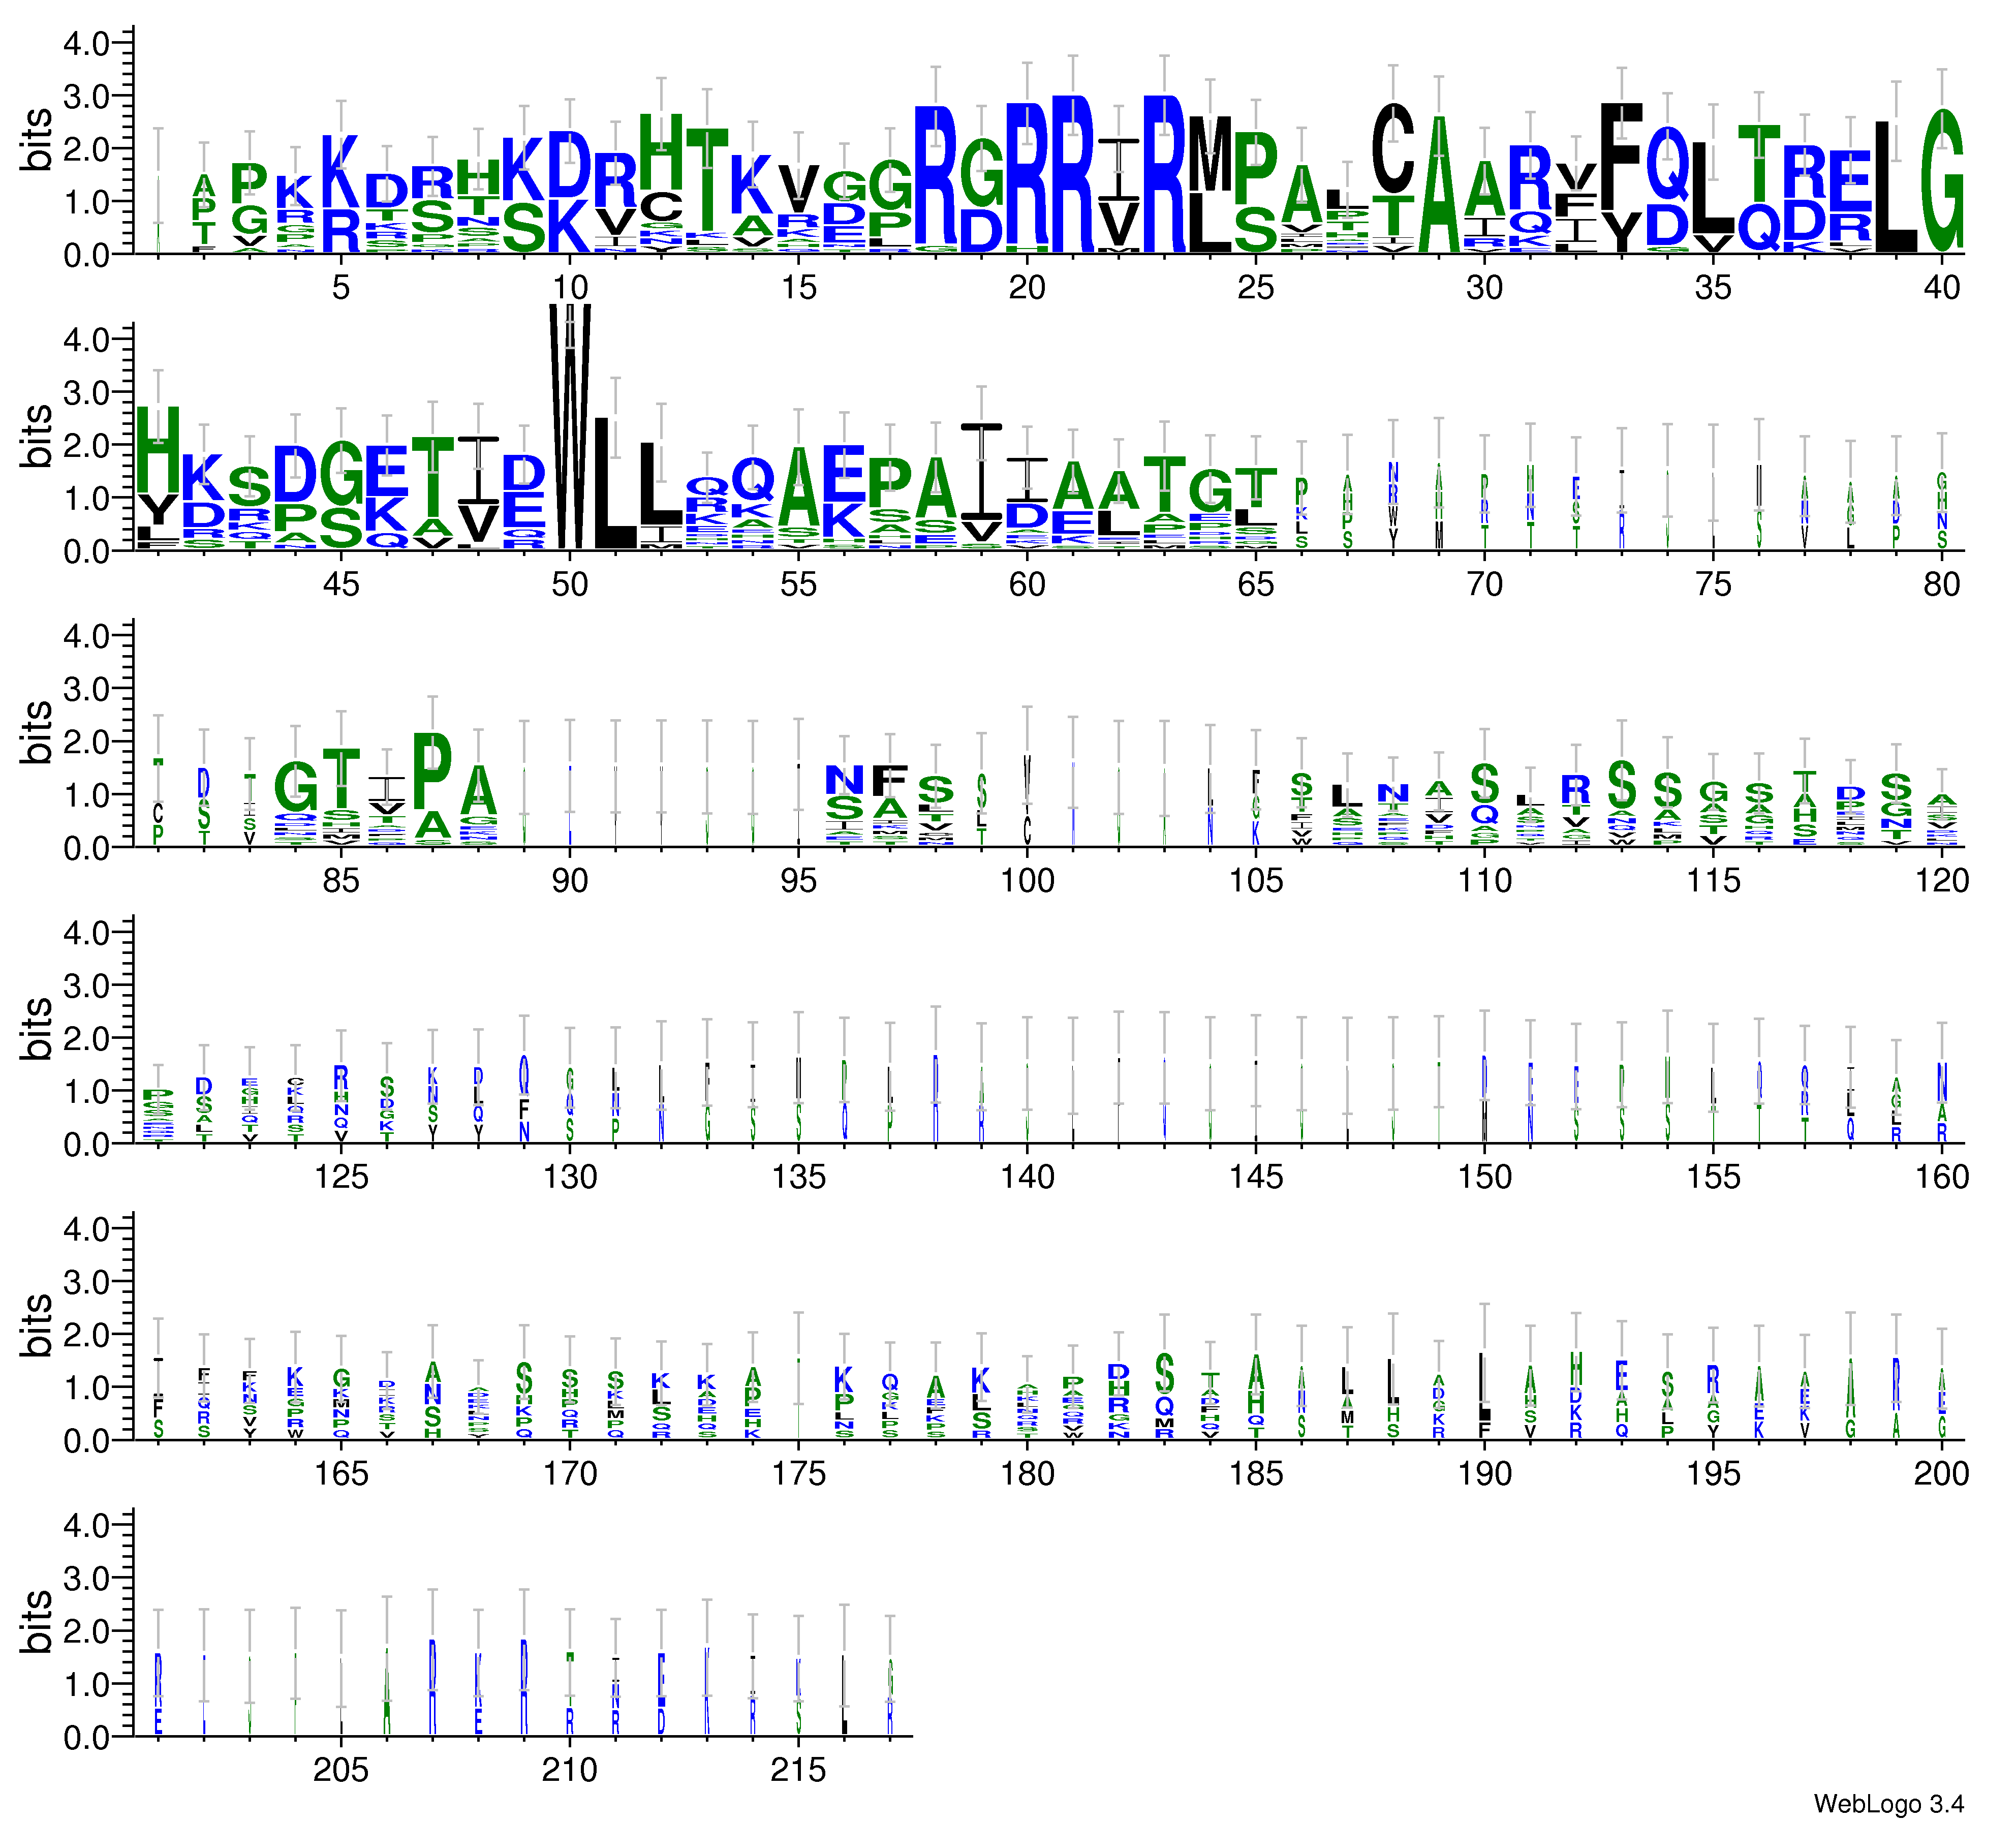Click the x-axis label 215

[x=798, y=1771]
